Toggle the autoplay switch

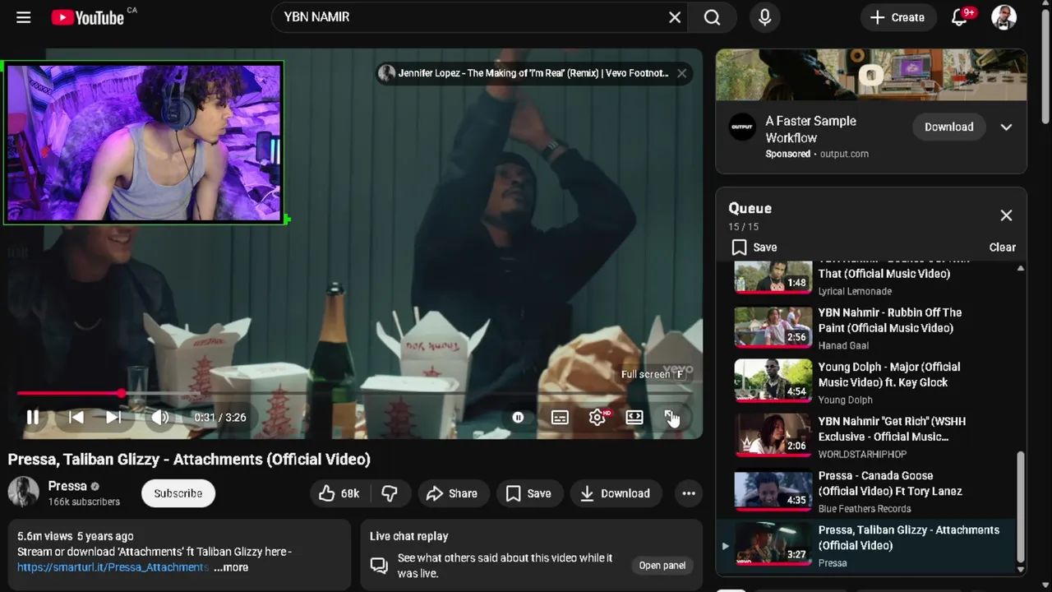[x=518, y=418]
